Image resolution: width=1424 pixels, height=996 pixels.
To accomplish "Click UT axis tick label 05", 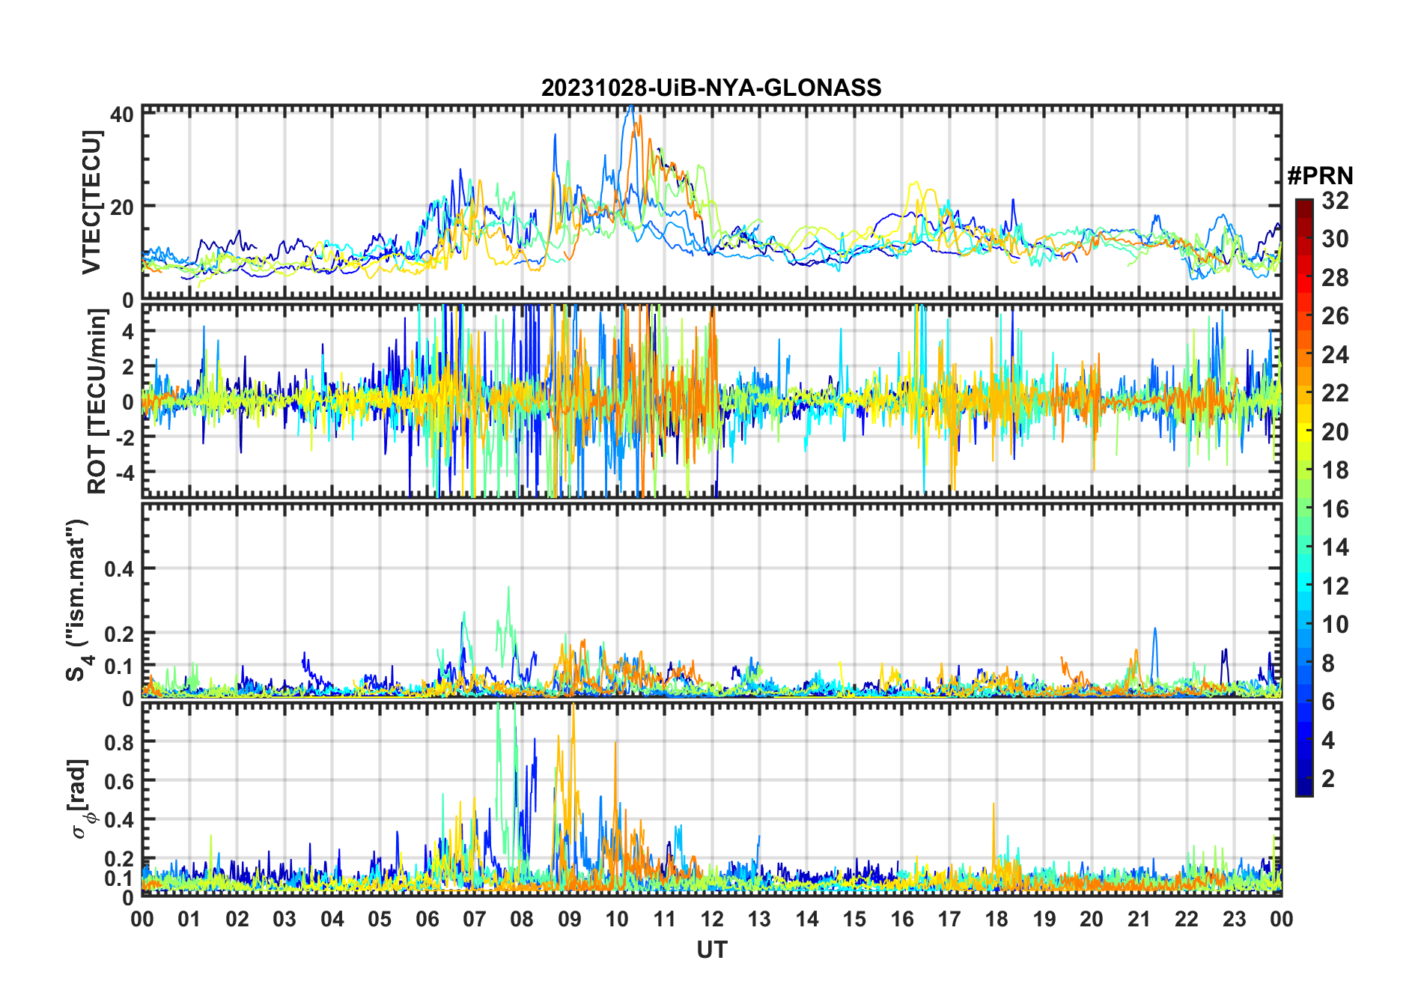I will pos(380,919).
